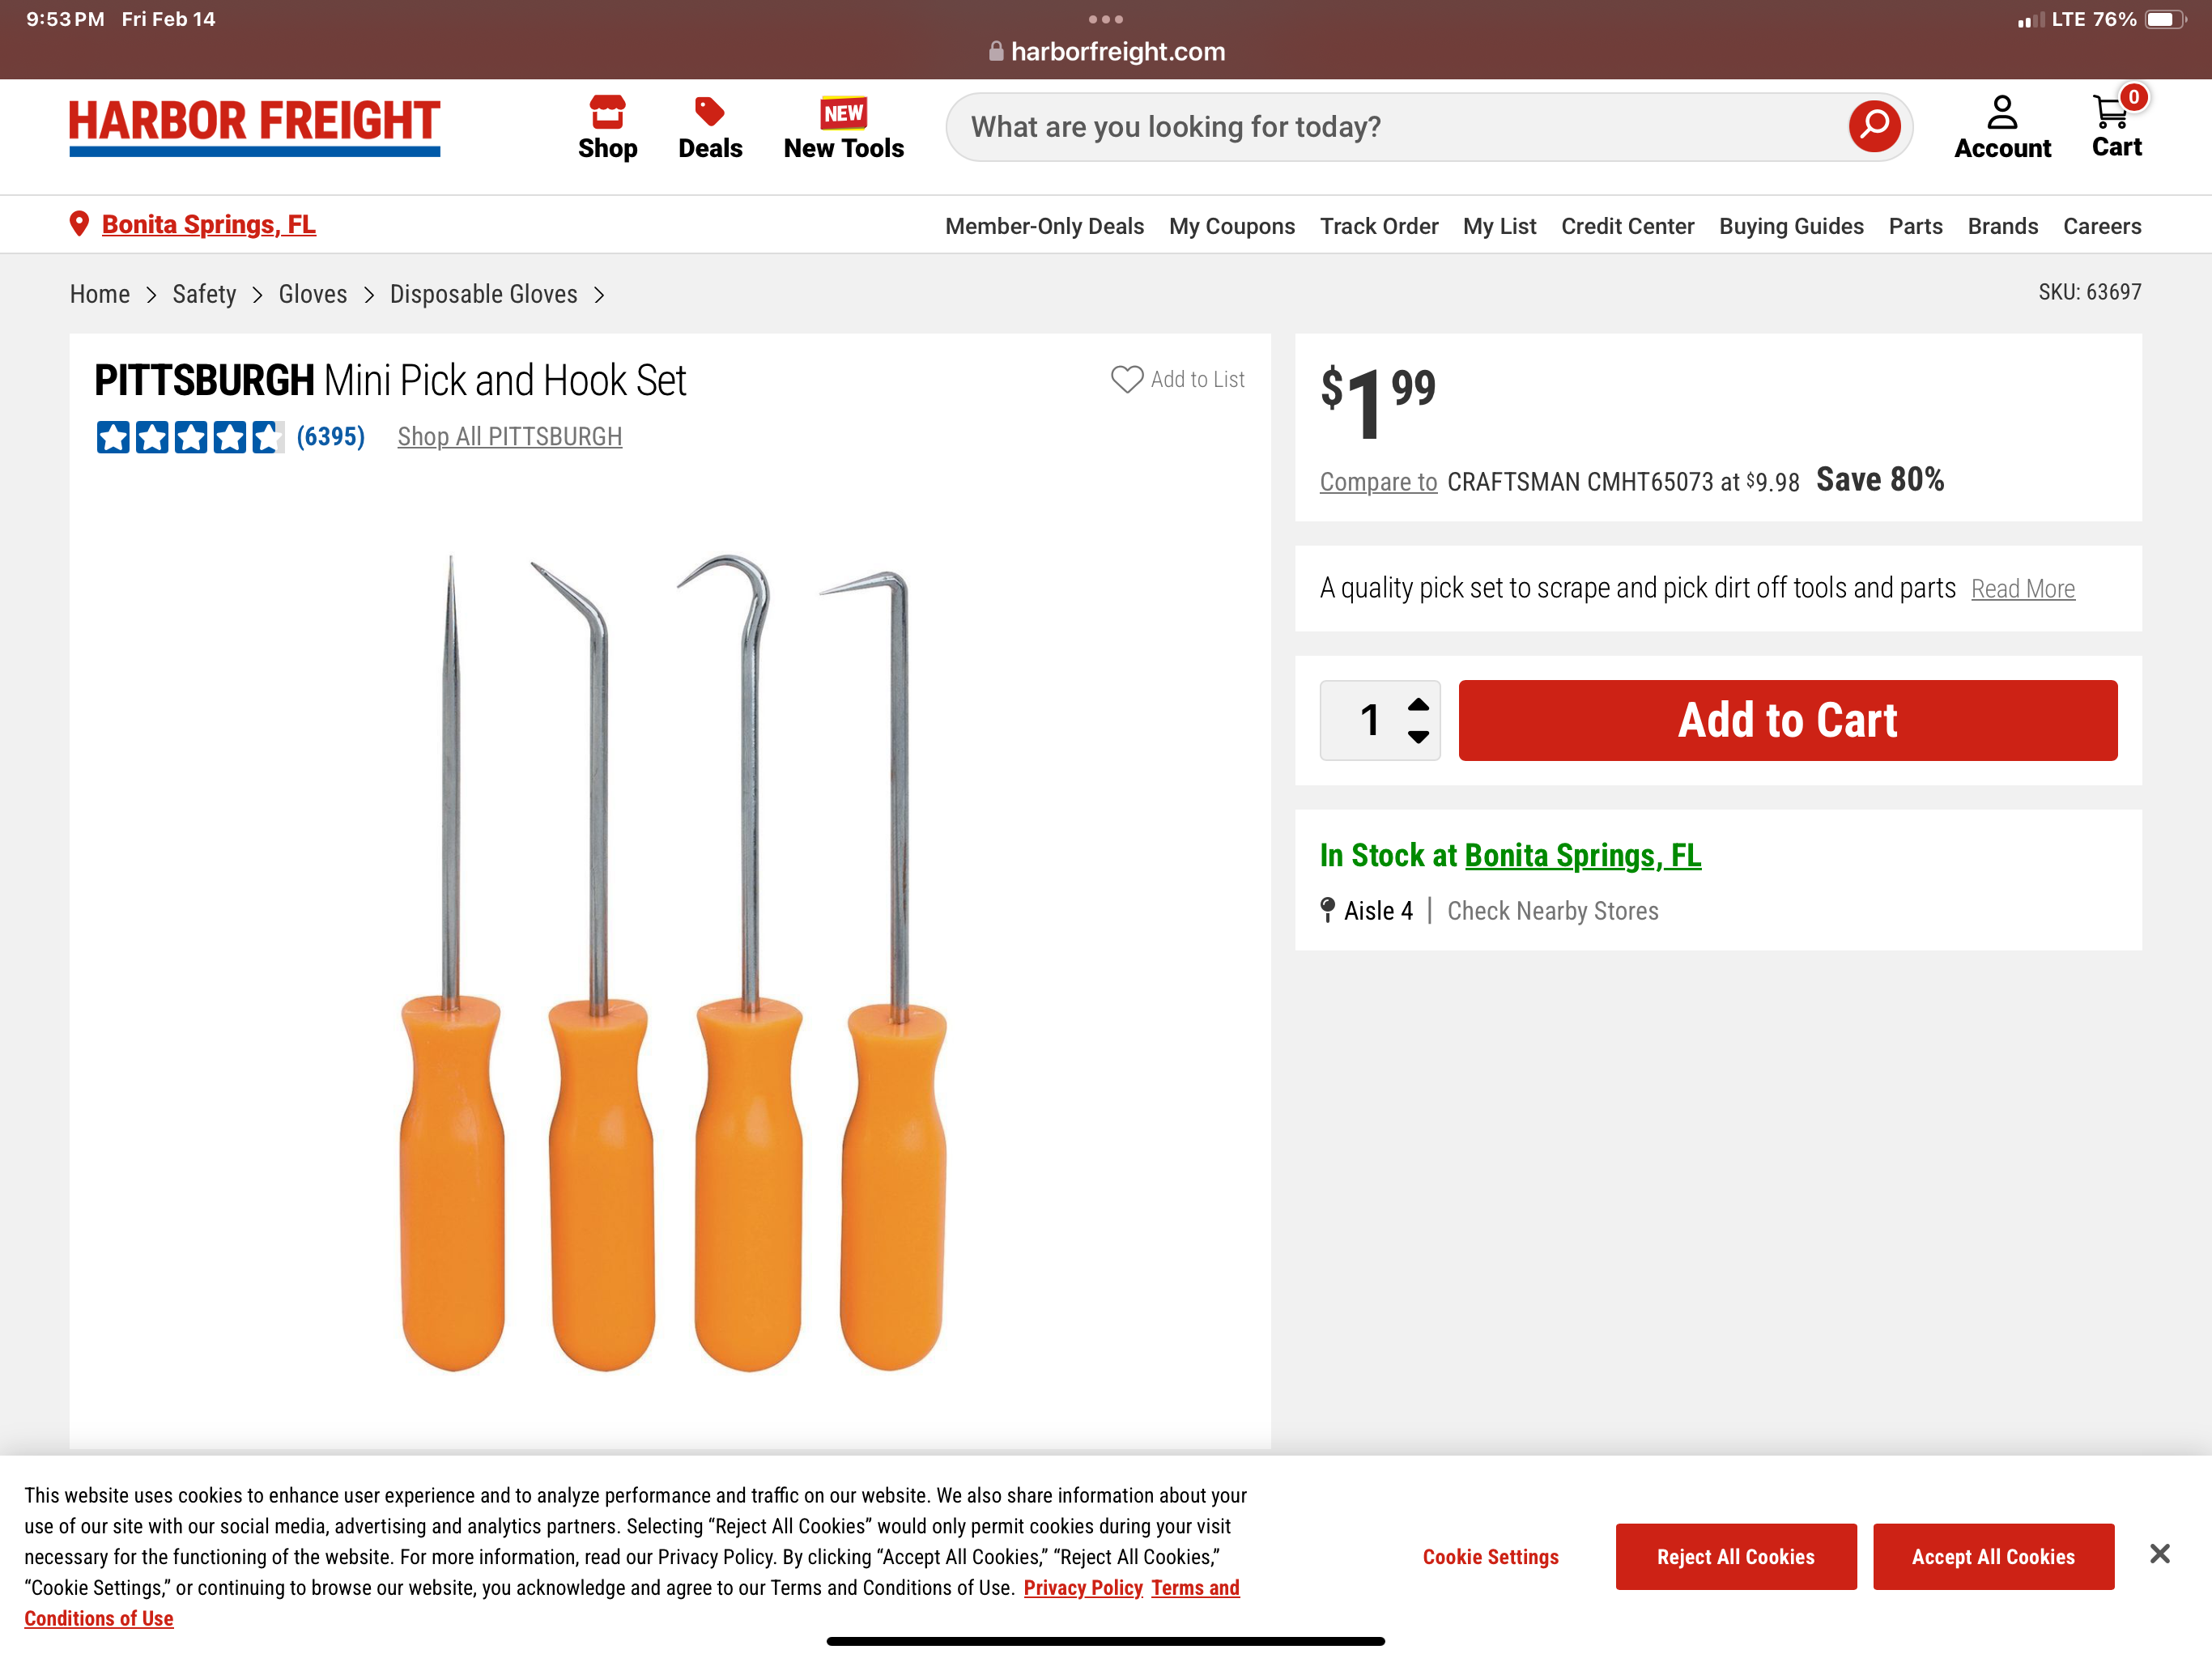Open New Tools from the header
The height and width of the screenshot is (1658, 2212).
(x=843, y=128)
